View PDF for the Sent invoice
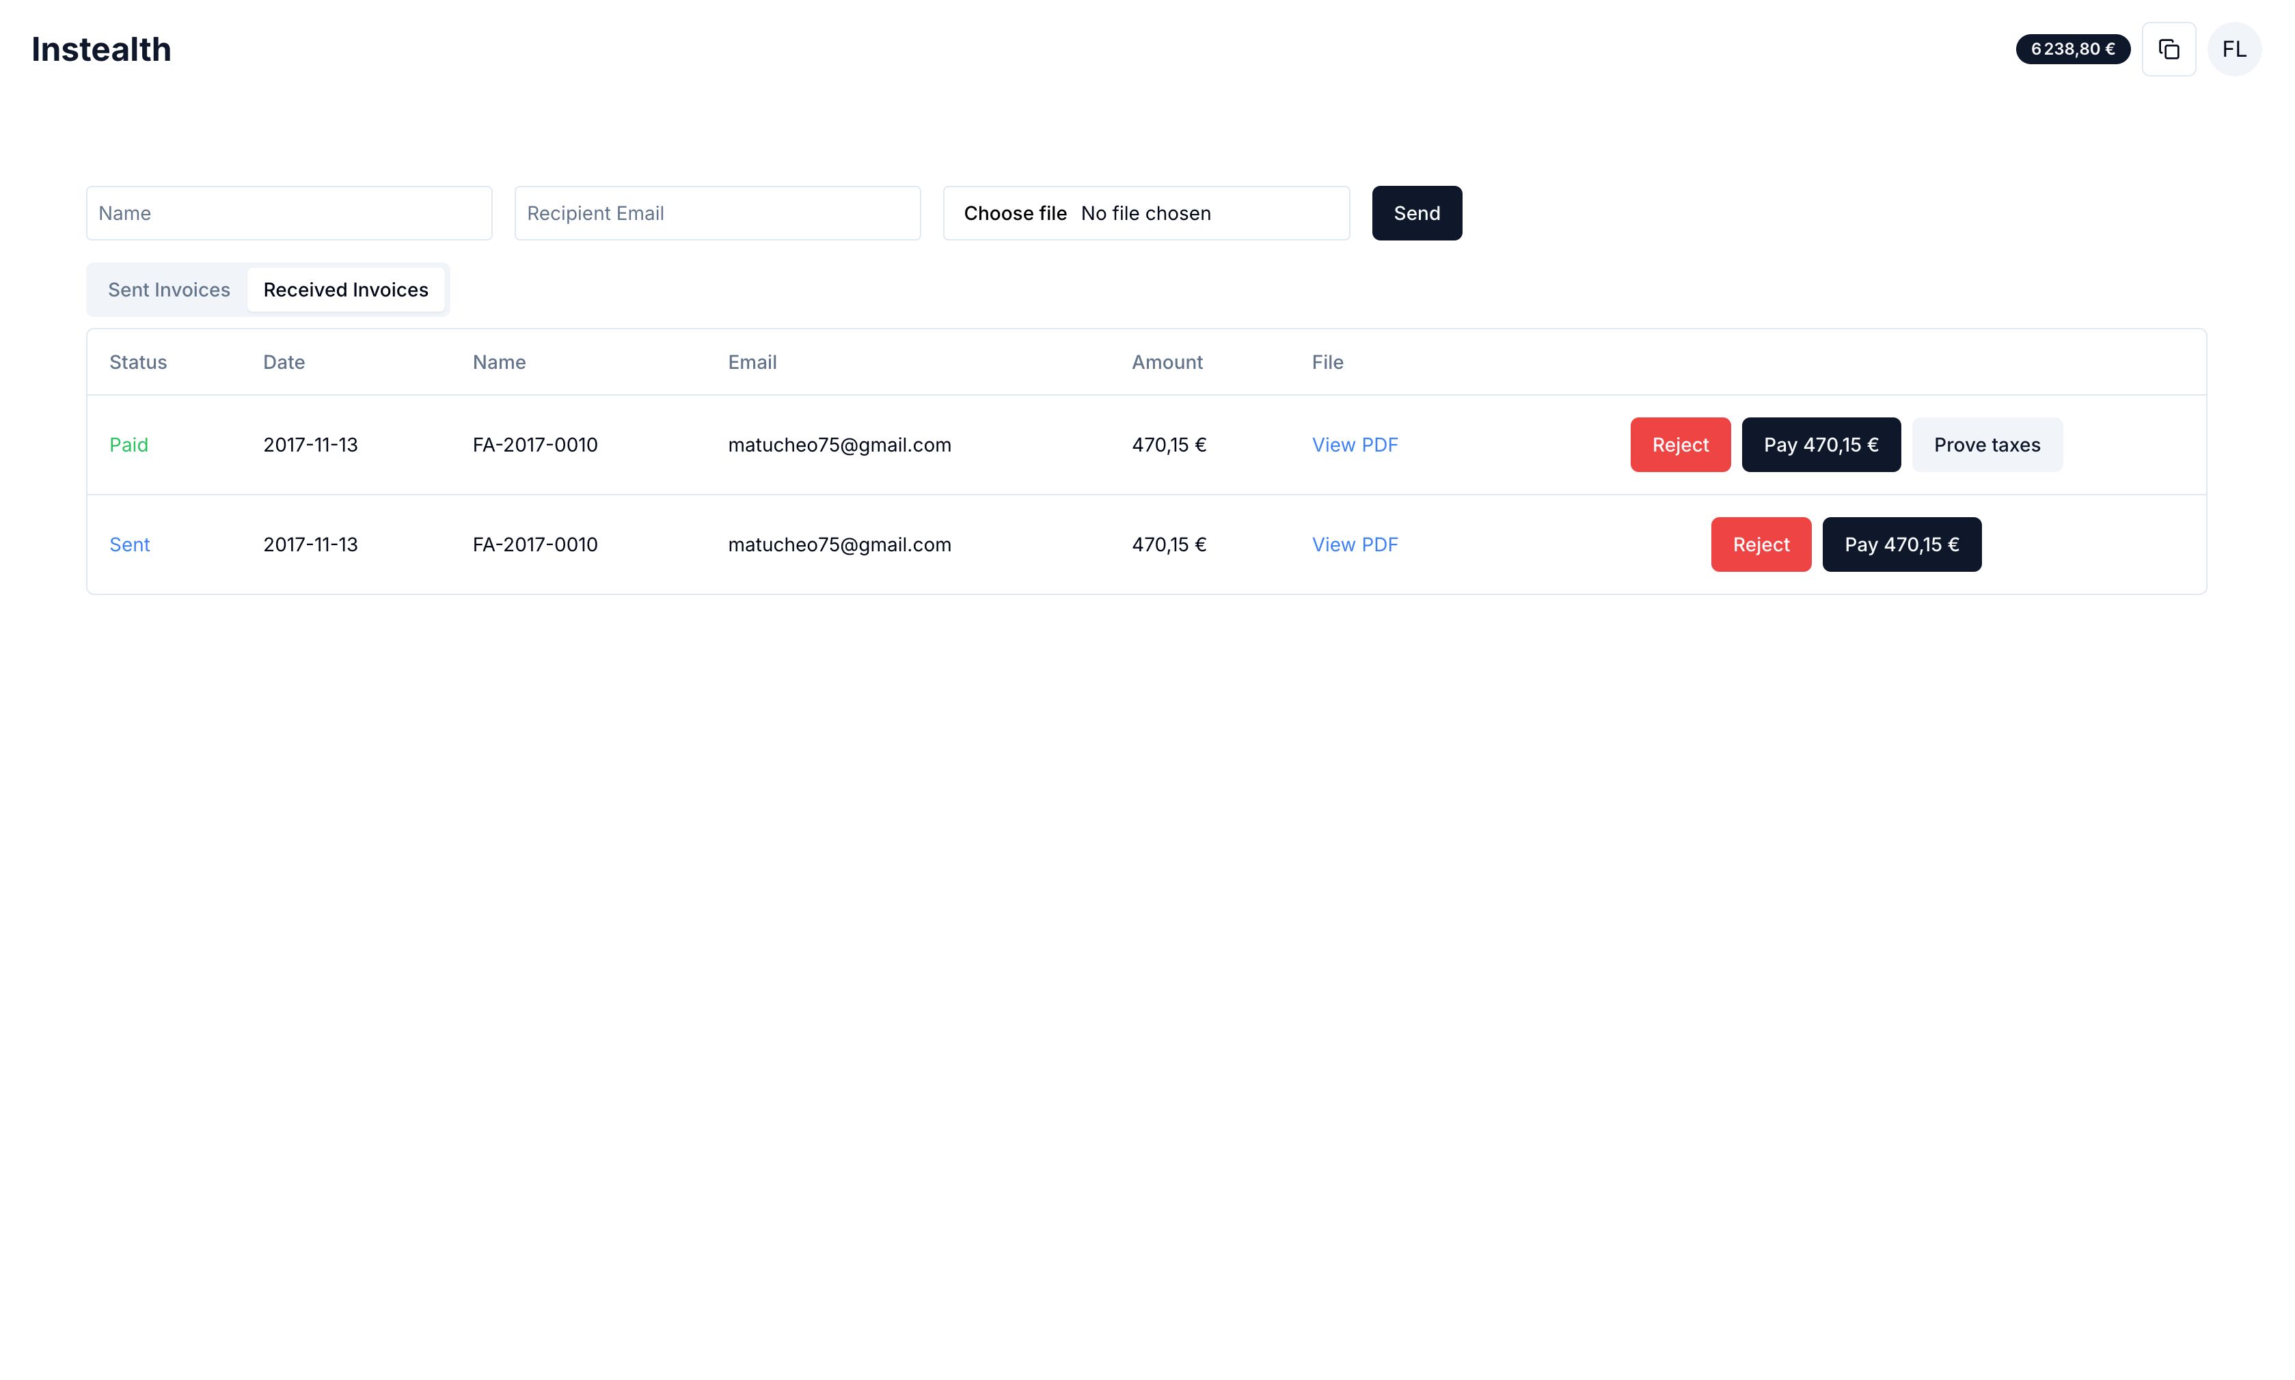 pos(1354,544)
